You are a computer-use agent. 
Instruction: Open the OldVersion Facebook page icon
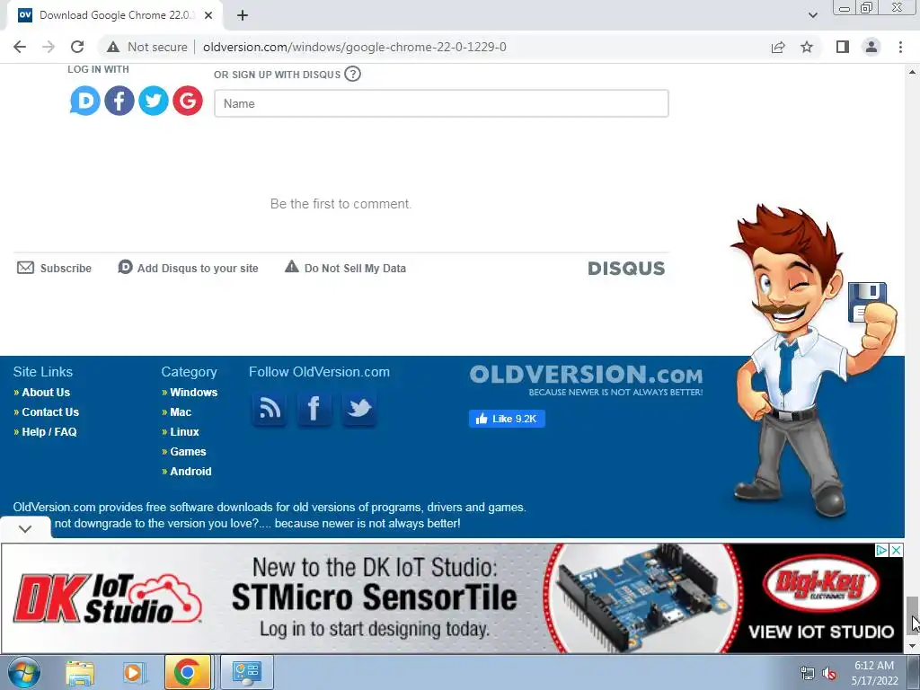(x=314, y=409)
